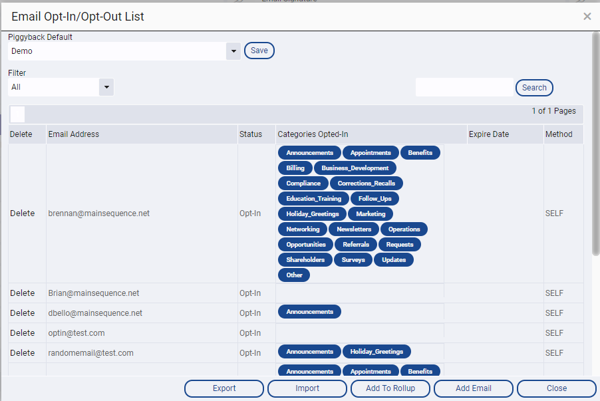Click the Add Email button
600x401 pixels.
pos(474,388)
